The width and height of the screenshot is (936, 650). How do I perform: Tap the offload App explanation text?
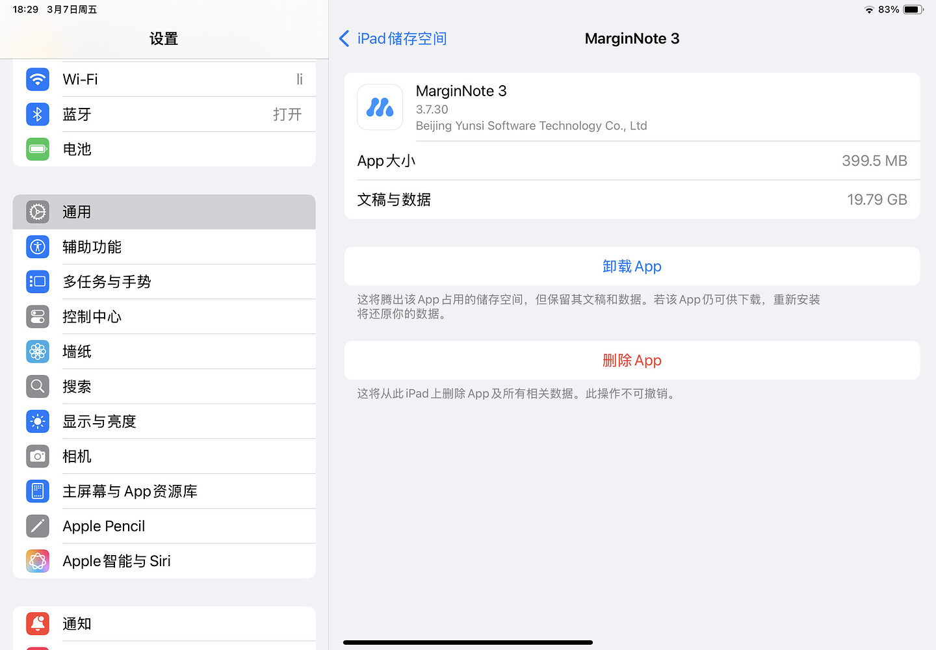coord(588,306)
